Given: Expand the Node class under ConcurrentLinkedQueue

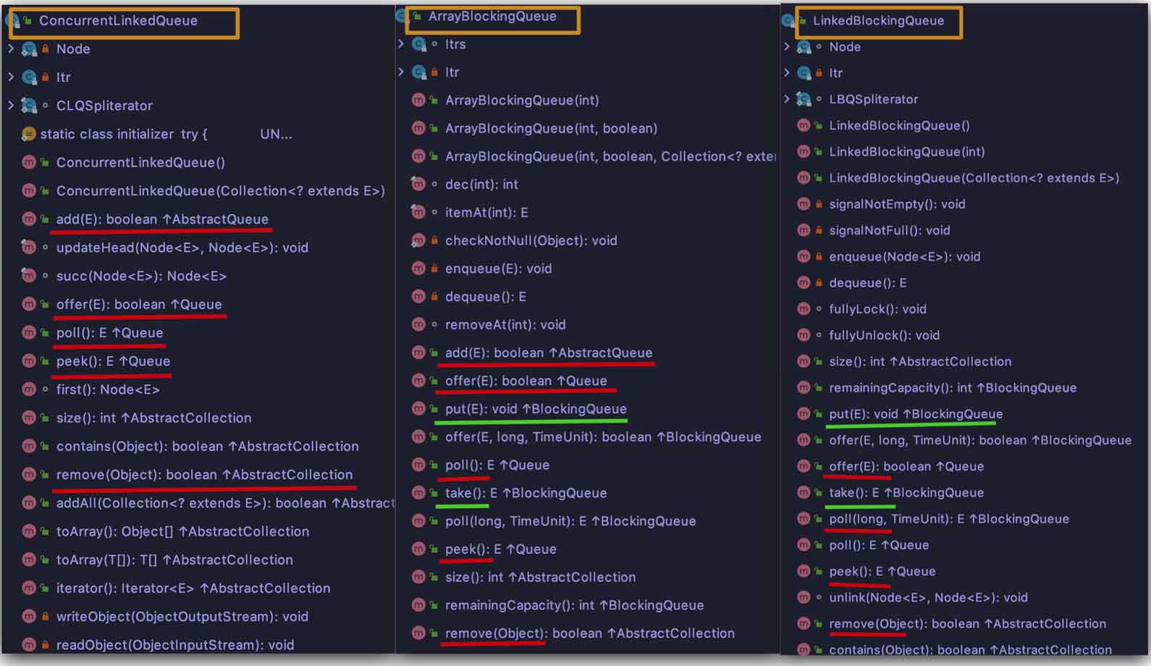Looking at the screenshot, I should (x=10, y=49).
